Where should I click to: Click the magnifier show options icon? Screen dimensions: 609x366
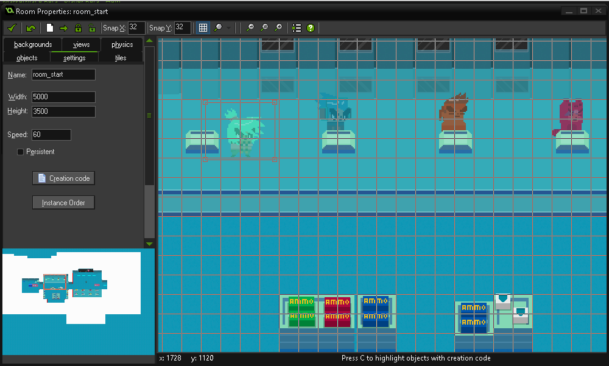[218, 27]
